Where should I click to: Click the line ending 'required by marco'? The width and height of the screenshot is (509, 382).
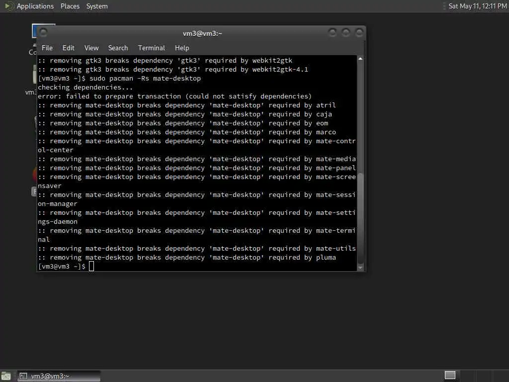(187, 132)
